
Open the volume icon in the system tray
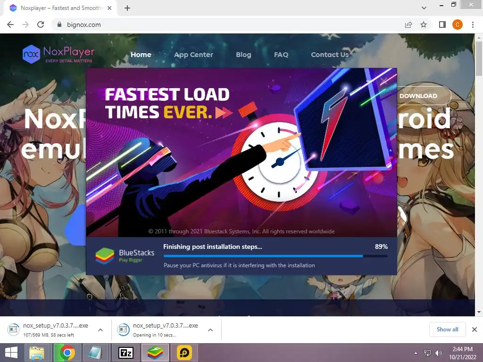438,353
